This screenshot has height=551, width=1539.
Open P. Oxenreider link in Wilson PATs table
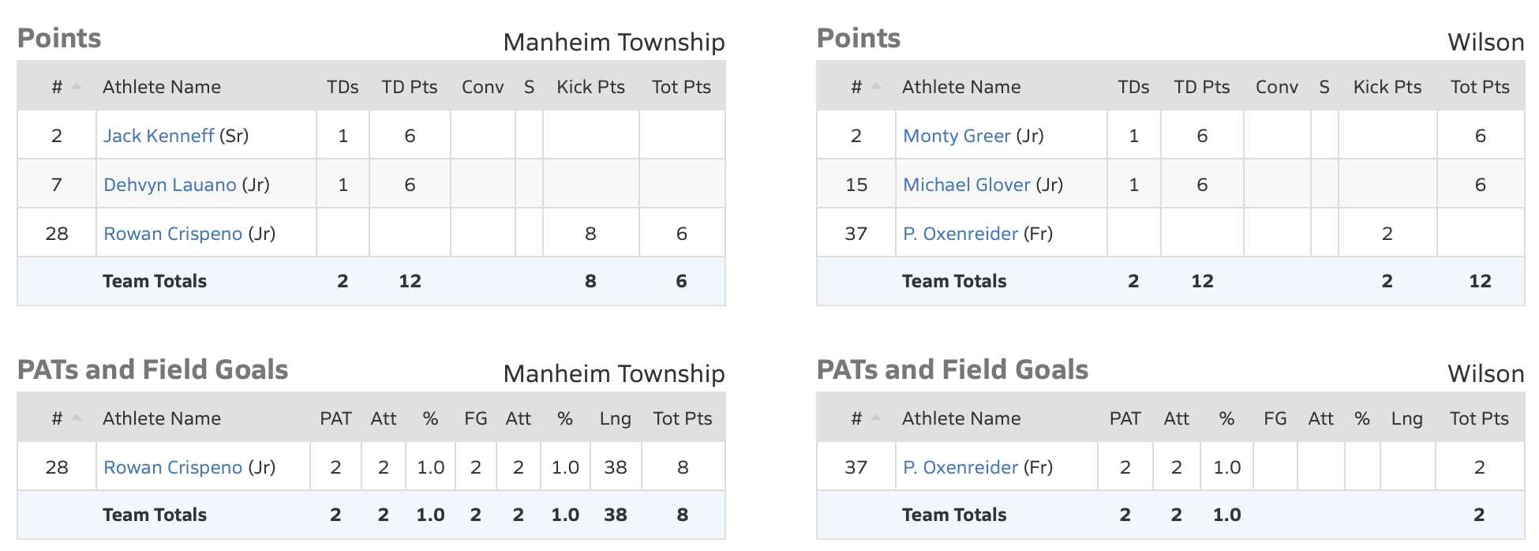960,467
